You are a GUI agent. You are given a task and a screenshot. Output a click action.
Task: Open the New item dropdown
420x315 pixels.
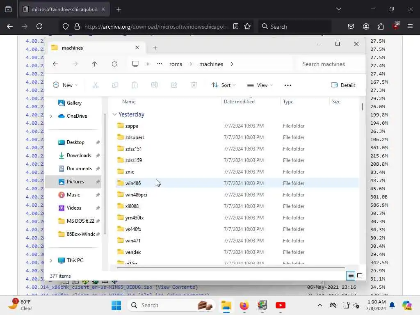coord(65,85)
